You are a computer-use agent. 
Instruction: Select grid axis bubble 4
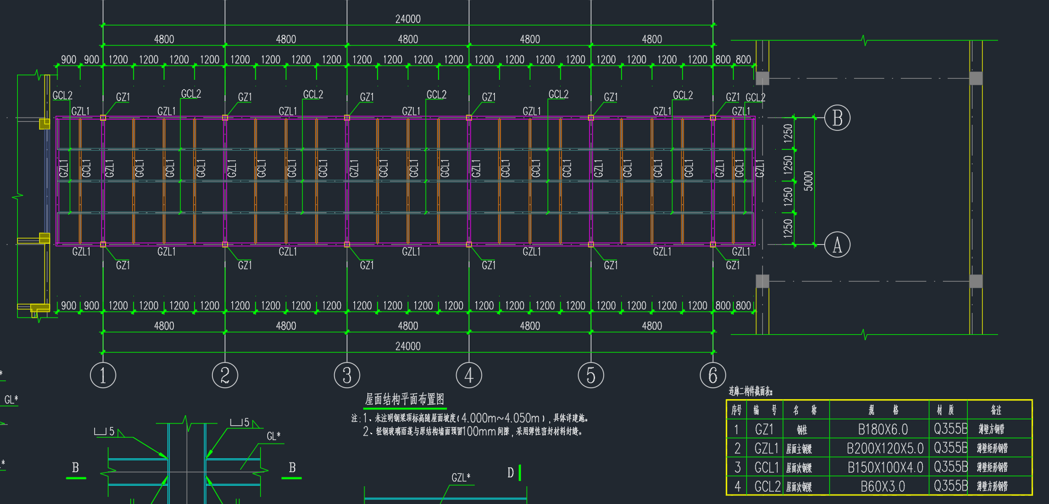[469, 375]
